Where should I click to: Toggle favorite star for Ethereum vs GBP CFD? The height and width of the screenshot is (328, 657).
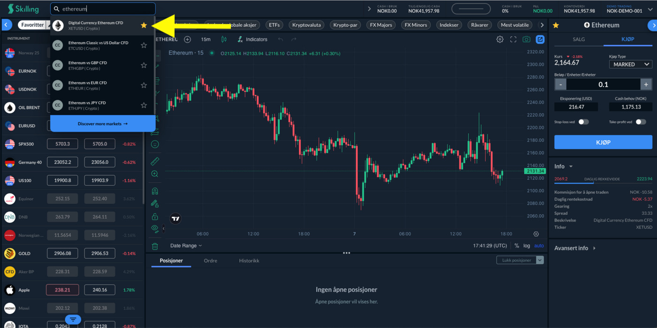coord(144,65)
